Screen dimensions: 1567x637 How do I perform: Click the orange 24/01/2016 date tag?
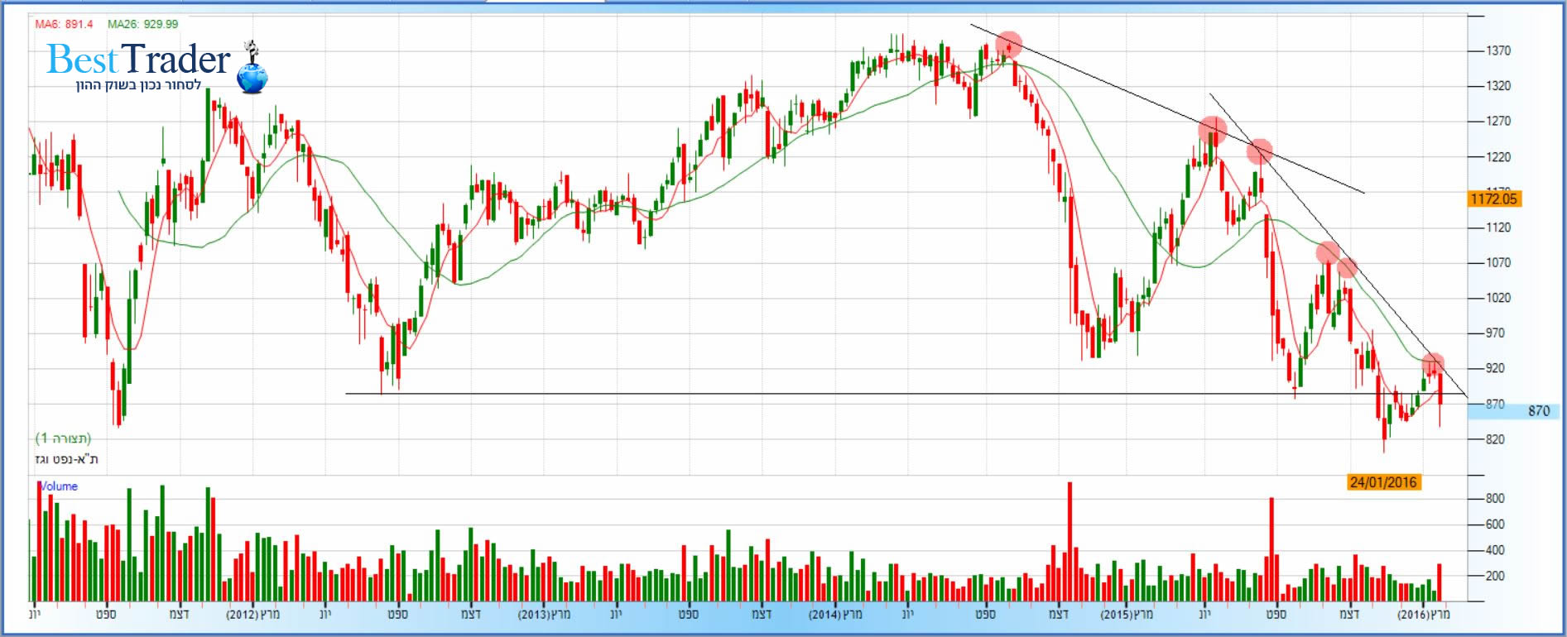pos(1382,482)
